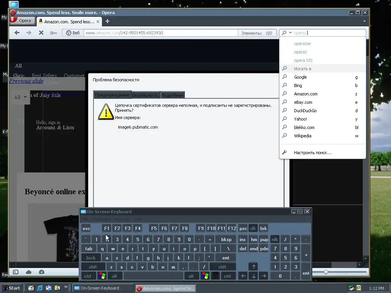Click the Previous slide link
Screen dimensions: 391x293
coord(26,81)
